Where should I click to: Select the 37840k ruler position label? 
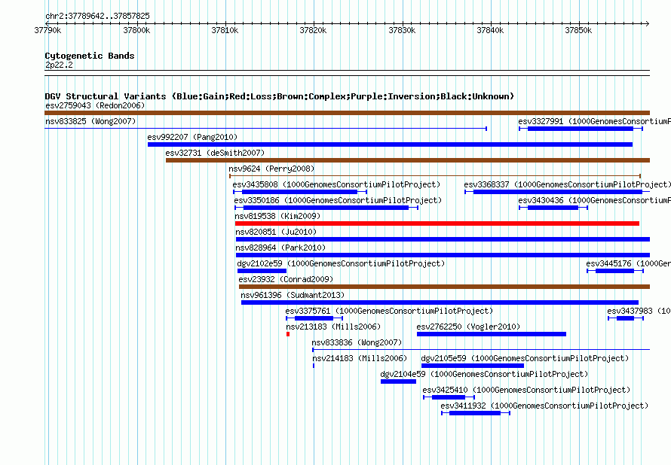[490, 30]
